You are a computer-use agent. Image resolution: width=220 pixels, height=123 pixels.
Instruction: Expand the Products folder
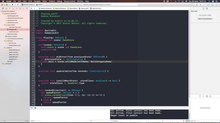[3, 64]
